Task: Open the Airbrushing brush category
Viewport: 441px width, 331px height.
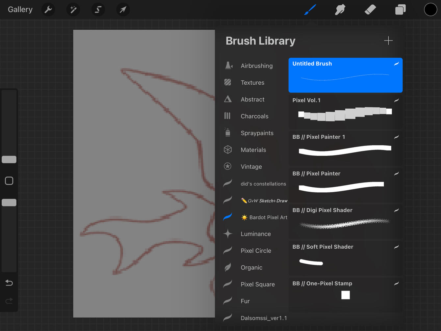Action: 256,66
